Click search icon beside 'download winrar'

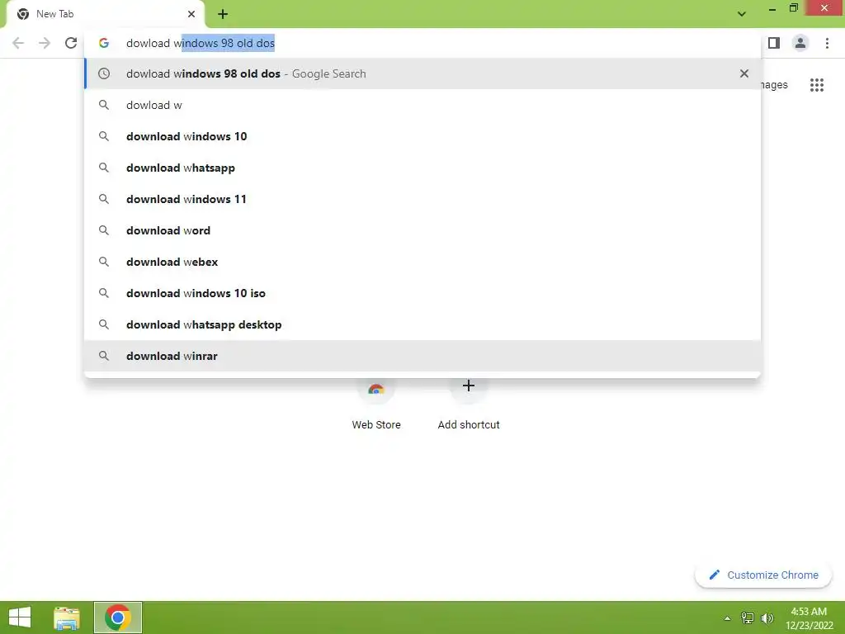click(104, 356)
